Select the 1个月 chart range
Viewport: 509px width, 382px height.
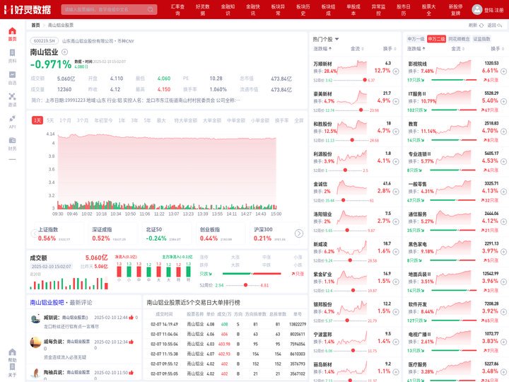coord(65,120)
